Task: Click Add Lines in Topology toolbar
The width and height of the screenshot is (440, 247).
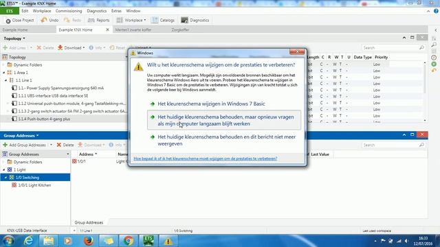Action: [14, 47]
